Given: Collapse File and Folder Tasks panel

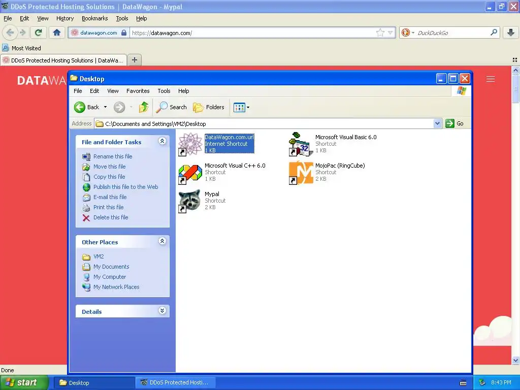Looking at the screenshot, I should point(162,141).
